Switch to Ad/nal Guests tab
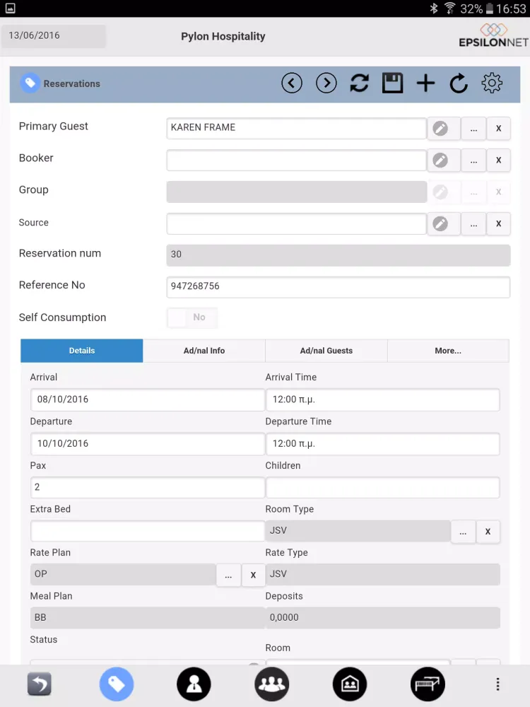530x707 pixels. [326, 351]
